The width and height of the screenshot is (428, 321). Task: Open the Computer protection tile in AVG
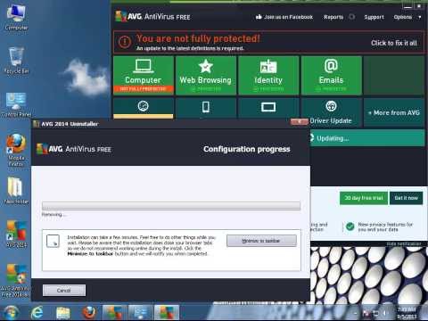tap(144, 76)
